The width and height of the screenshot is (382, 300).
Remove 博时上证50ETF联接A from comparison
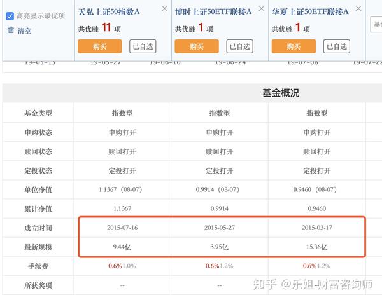(262, 8)
